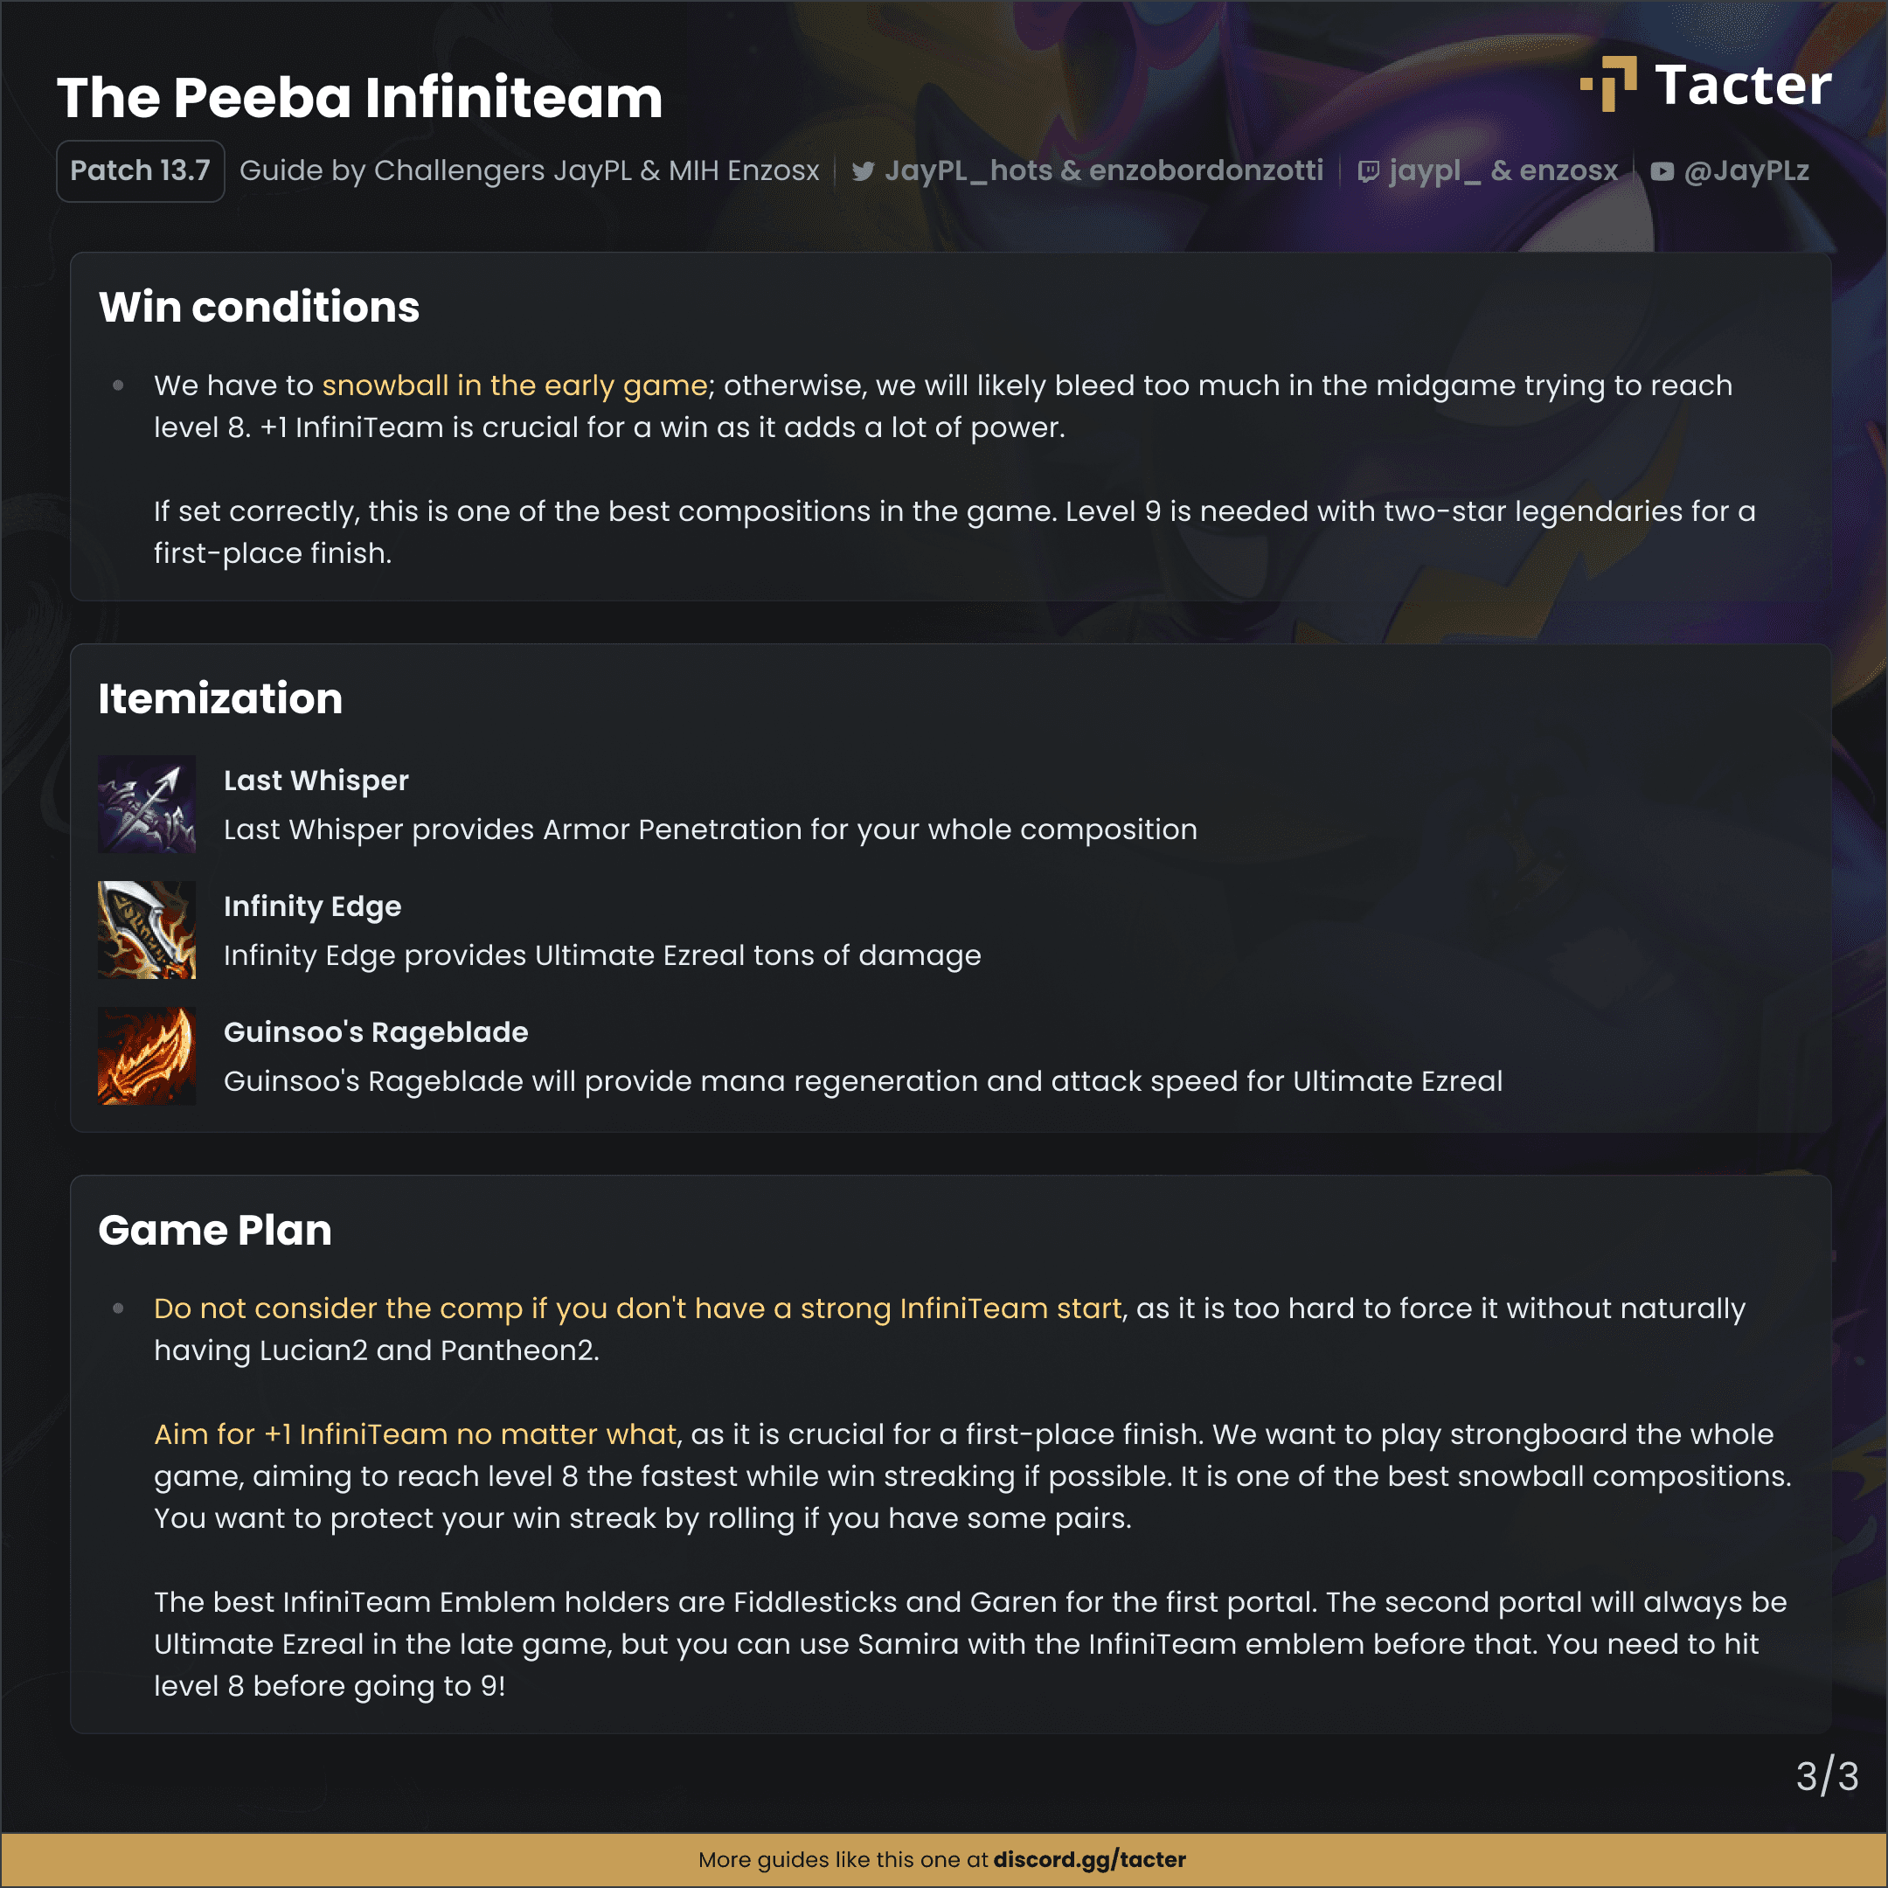Click the 3/3 page indicator
The image size is (1888, 1888).
tap(1828, 1777)
